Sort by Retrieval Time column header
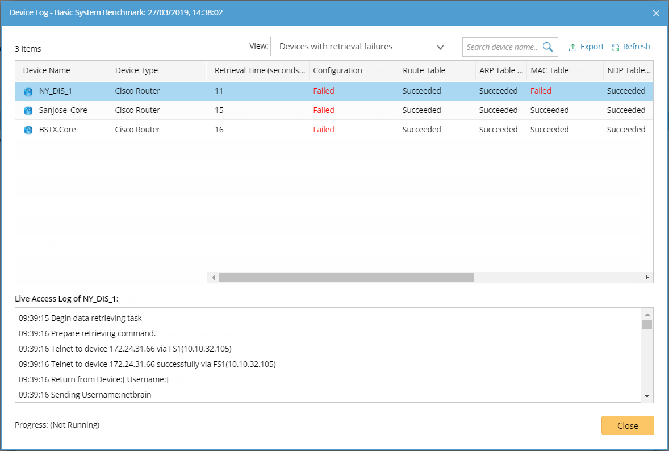Viewport: 669px width, 451px height. point(260,70)
